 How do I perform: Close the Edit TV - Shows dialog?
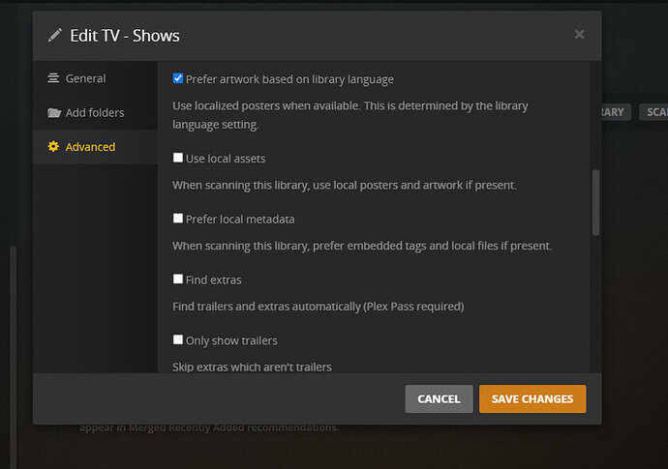coord(579,34)
